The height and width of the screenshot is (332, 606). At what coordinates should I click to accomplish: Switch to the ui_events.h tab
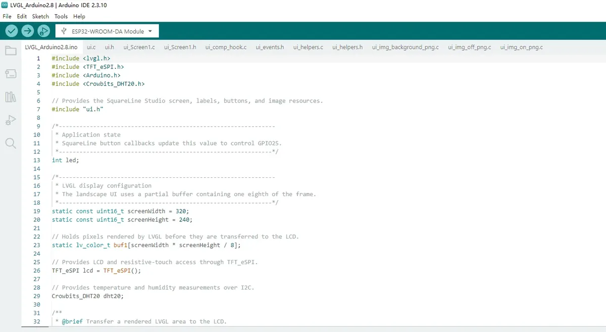270,47
